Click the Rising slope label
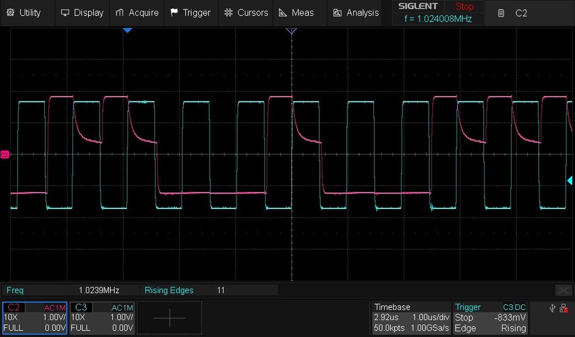 [513, 328]
